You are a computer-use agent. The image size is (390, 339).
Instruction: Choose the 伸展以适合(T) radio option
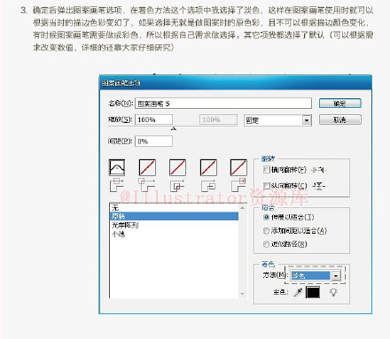(266, 218)
